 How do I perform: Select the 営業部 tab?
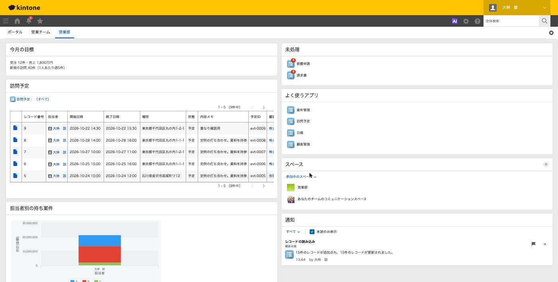65,32
